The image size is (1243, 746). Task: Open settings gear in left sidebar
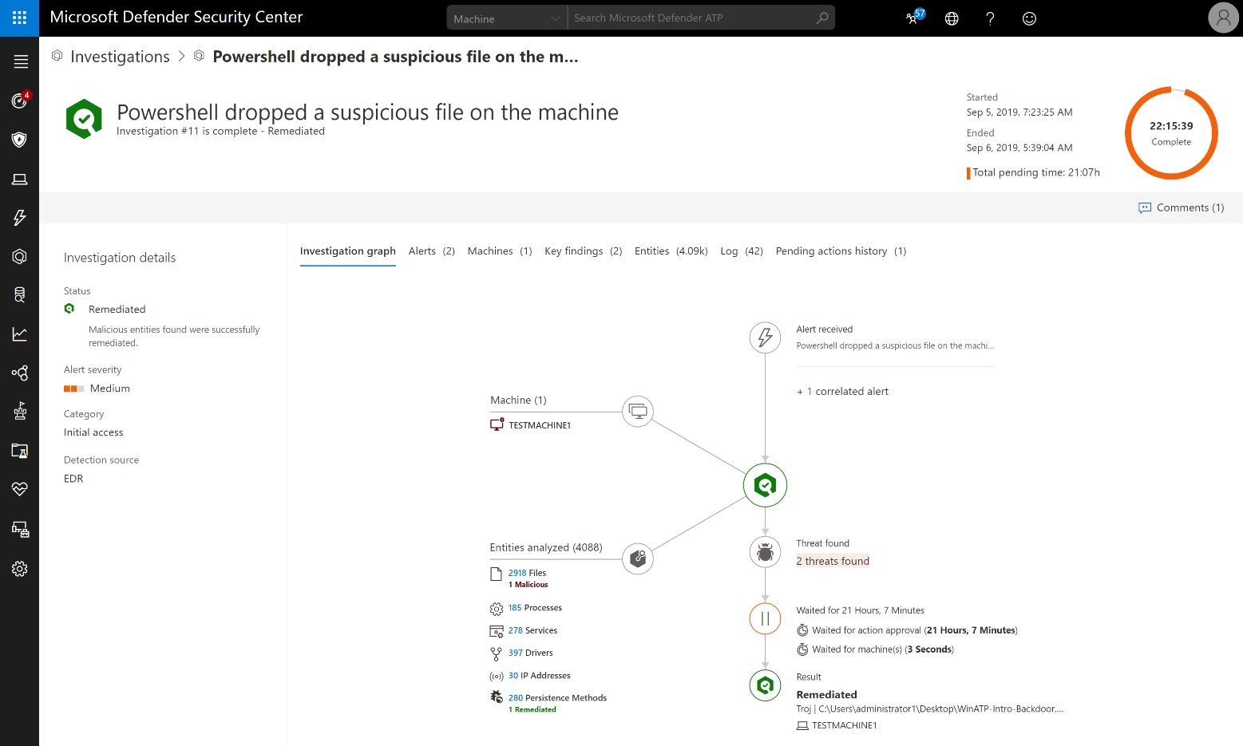(x=20, y=569)
